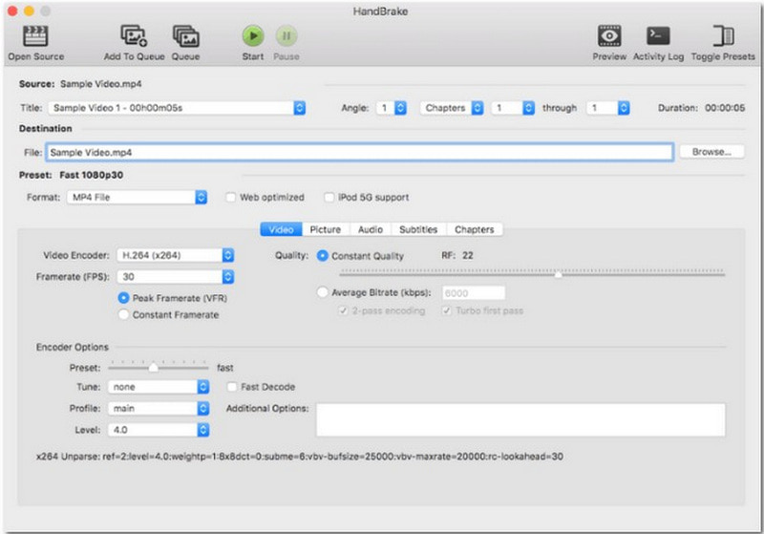The image size is (764, 534).
Task: Start encoding with green play button
Action: tap(253, 35)
